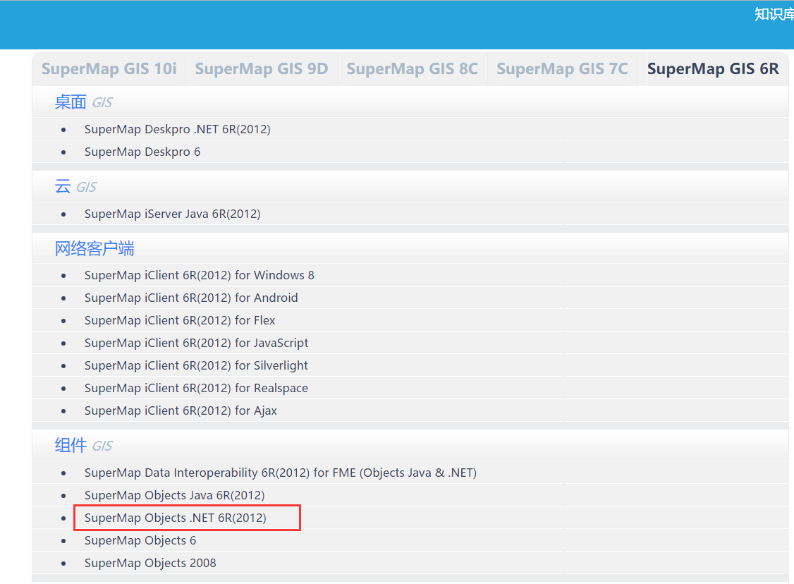Click the 网络客户端 section heading
794x584 pixels.
(94, 249)
